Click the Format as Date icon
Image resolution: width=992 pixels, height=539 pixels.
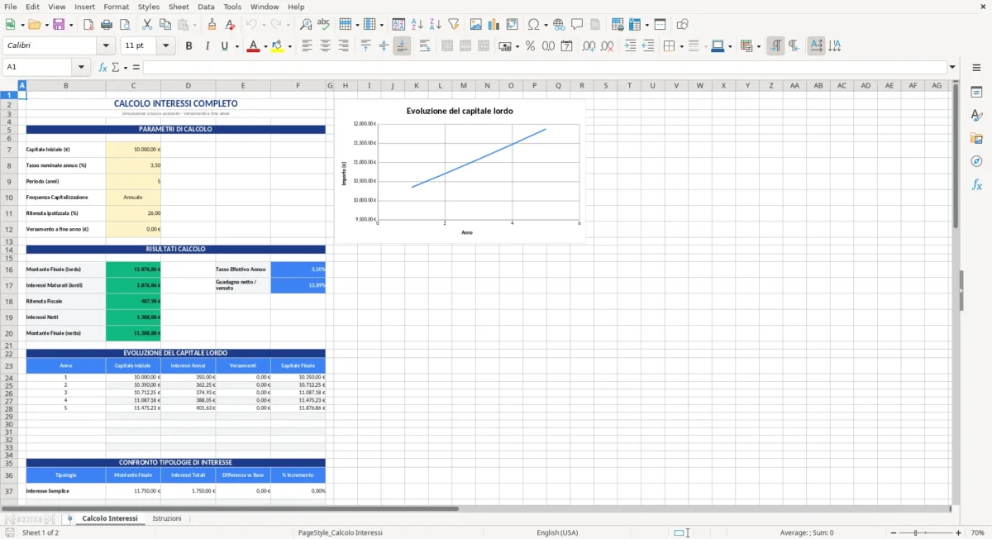point(566,46)
